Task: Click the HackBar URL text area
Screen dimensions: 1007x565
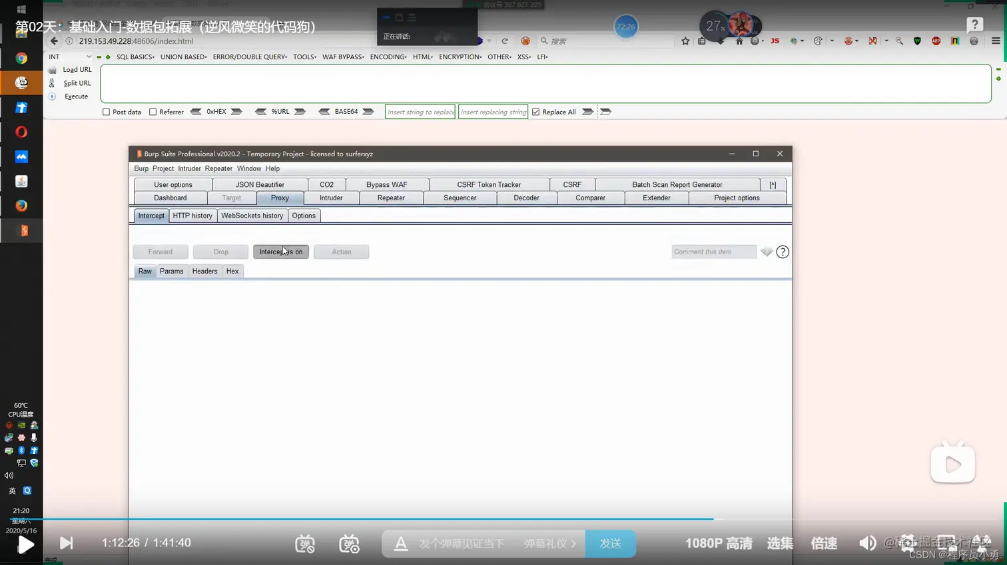Action: tap(545, 84)
